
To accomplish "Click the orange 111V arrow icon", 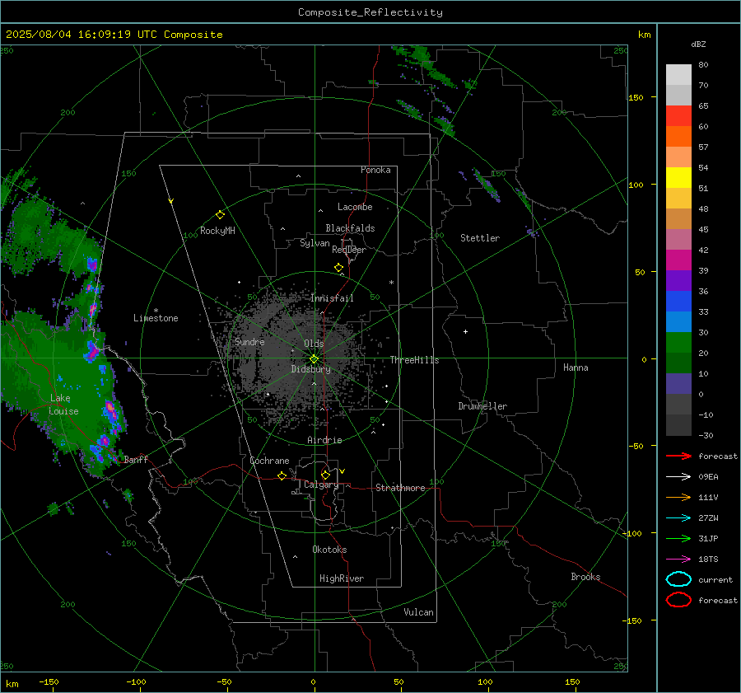I will click(x=678, y=497).
